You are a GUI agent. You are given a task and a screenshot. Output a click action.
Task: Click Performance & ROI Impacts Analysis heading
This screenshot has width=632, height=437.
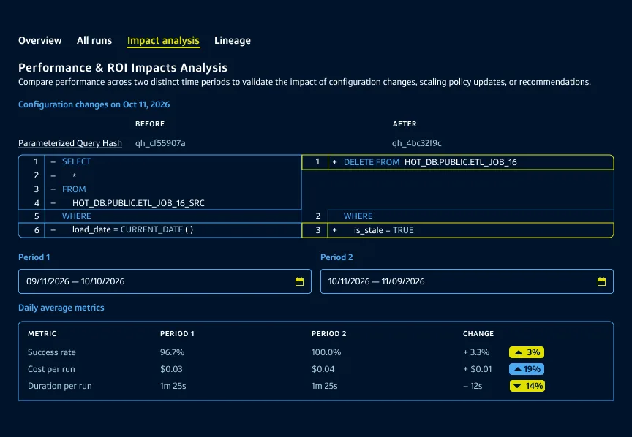coord(123,68)
